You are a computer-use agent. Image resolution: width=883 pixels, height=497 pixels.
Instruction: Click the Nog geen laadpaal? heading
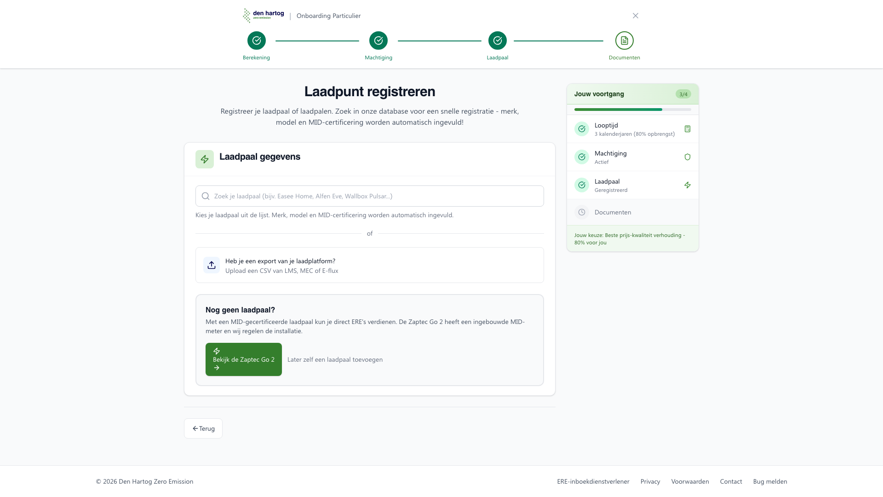(x=240, y=310)
